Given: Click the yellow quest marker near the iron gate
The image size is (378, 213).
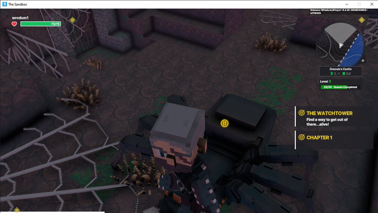Looking at the screenshot, I should click(72, 20).
